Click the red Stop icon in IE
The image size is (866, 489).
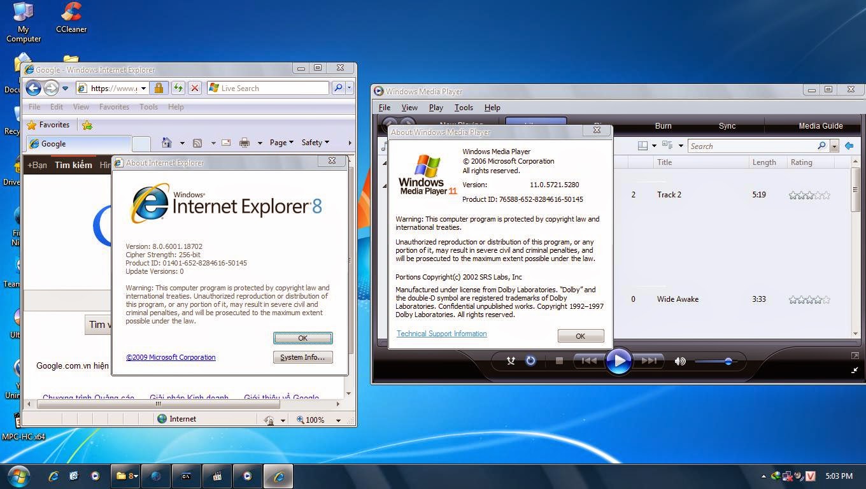coord(195,88)
